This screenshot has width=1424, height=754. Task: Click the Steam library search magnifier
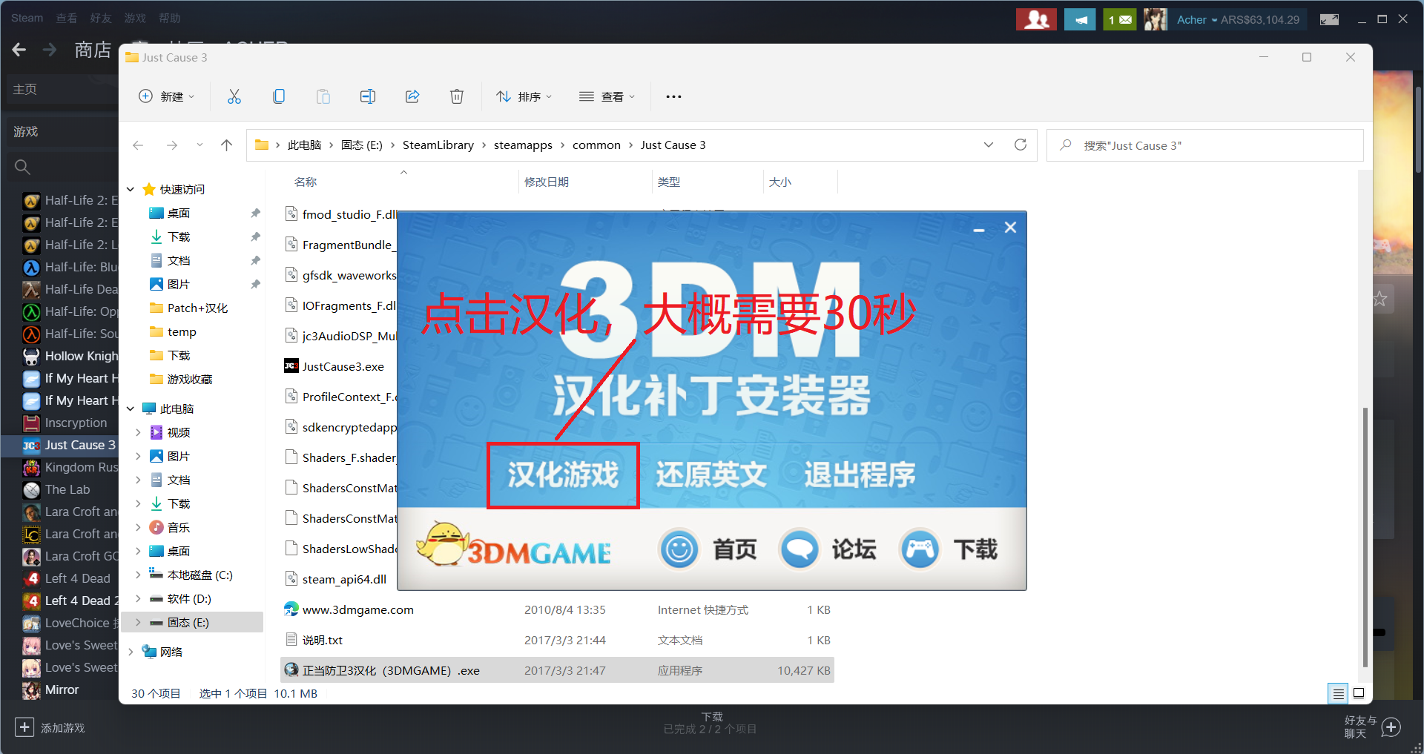click(x=23, y=168)
